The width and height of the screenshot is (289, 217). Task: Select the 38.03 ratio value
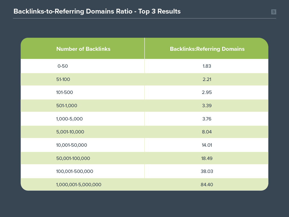[x=207, y=171]
